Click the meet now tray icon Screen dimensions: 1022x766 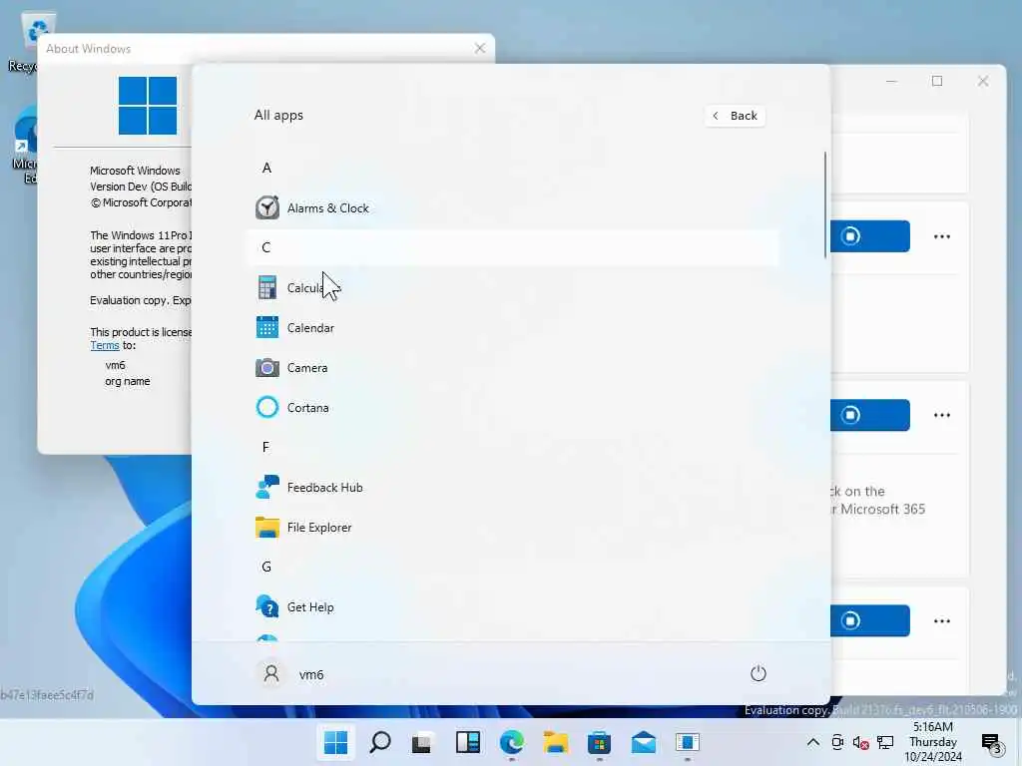[837, 742]
